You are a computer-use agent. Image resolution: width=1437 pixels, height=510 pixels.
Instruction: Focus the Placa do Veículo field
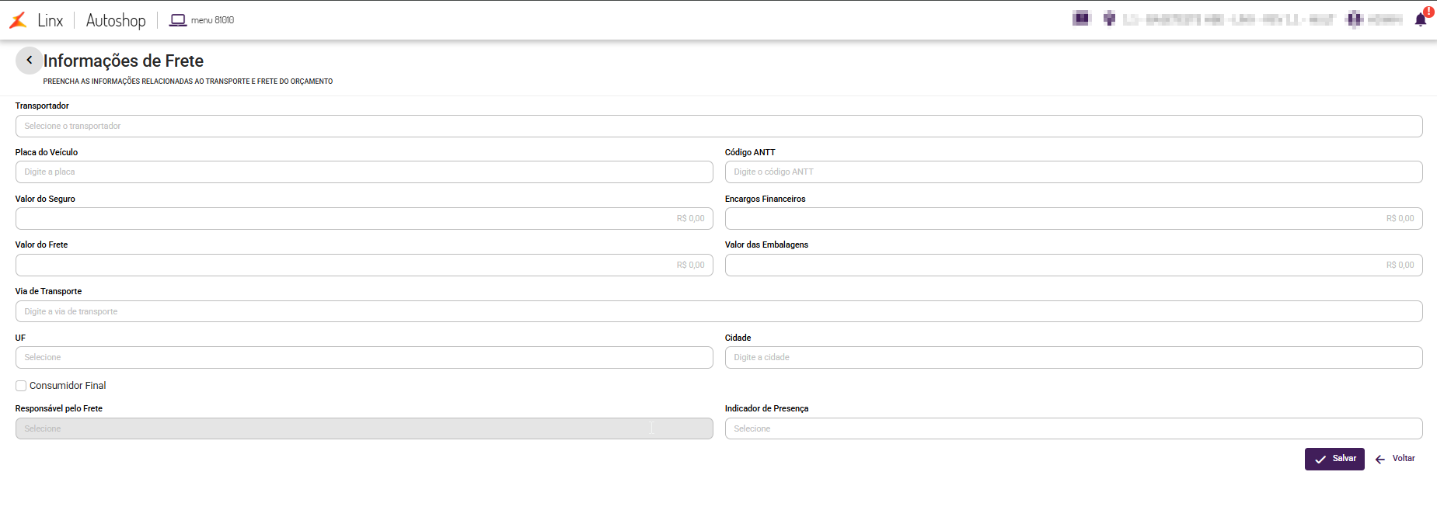pos(364,172)
